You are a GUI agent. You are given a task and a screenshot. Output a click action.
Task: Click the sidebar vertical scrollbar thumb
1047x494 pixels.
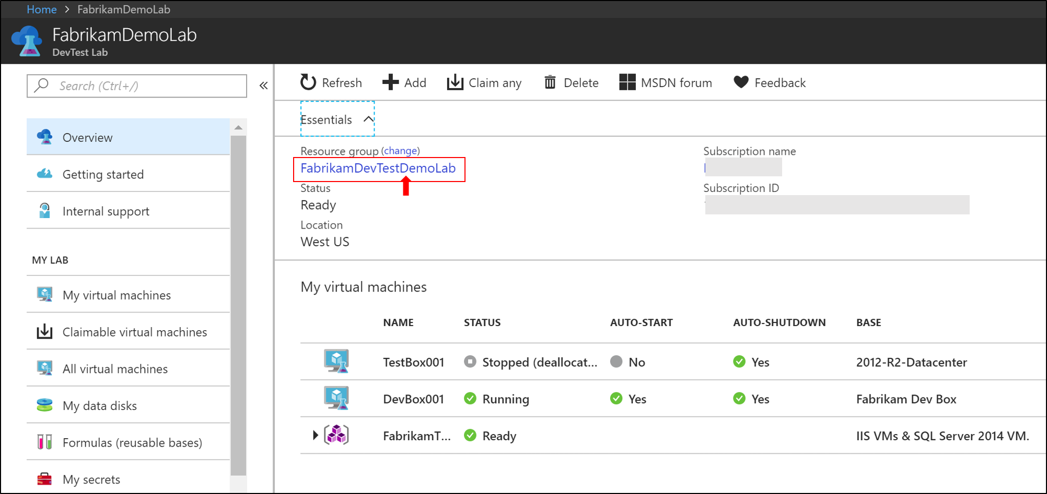238,305
